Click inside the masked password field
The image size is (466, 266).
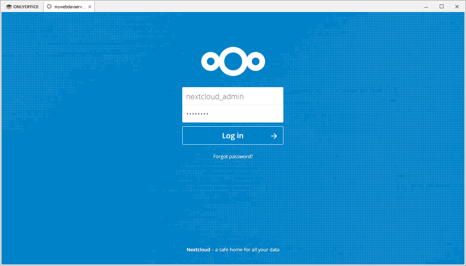coord(233,113)
